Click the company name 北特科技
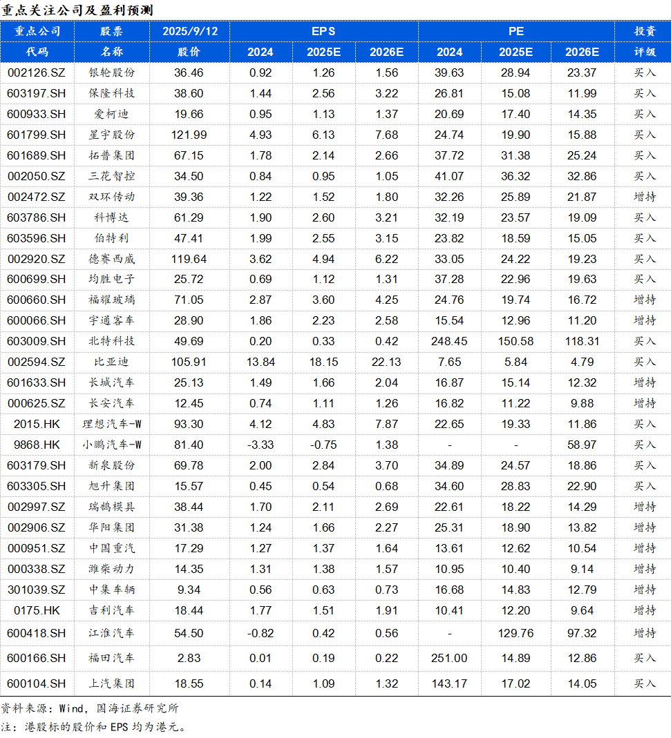This screenshot has width=671, height=738. (112, 342)
